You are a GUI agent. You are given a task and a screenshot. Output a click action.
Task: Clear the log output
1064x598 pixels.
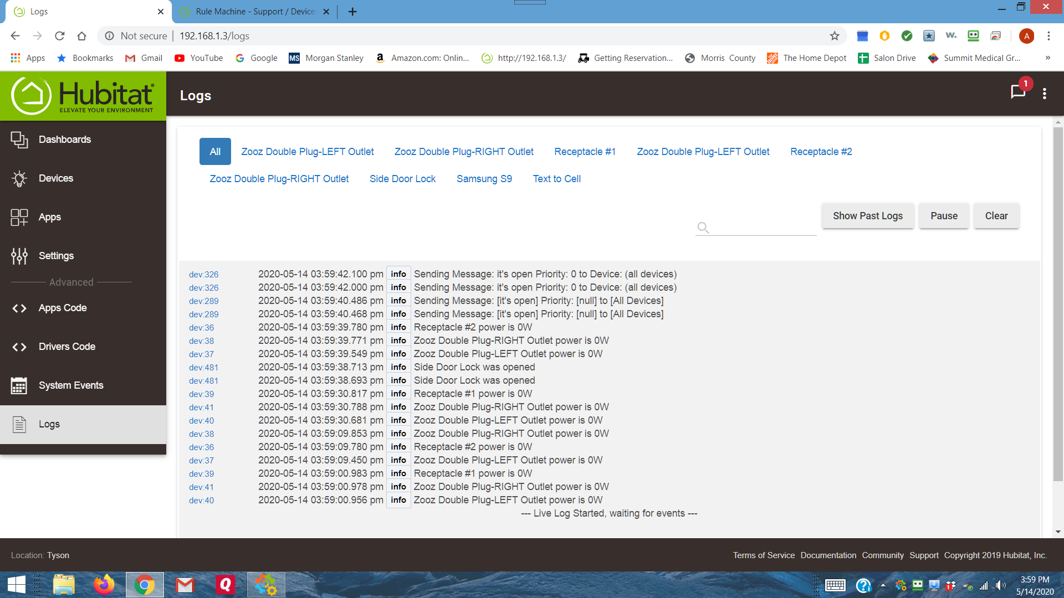[996, 216]
